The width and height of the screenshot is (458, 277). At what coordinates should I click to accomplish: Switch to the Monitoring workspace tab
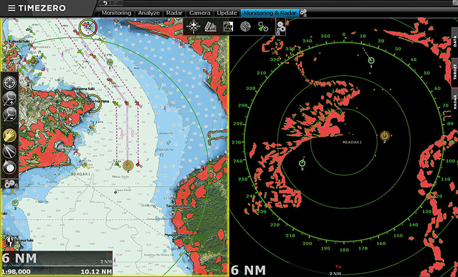pos(117,13)
